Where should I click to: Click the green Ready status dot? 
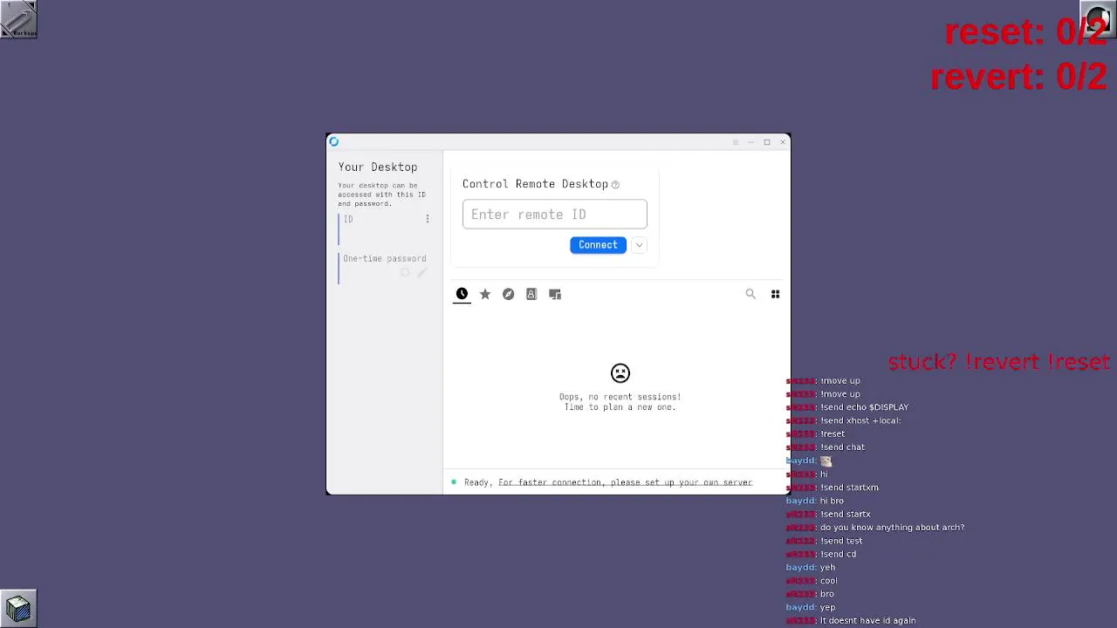pos(454,481)
